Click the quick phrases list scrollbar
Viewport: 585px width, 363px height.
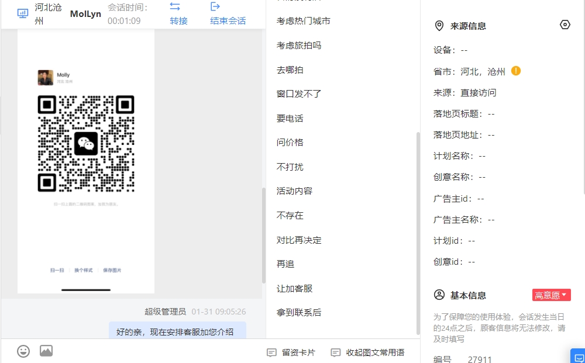(418, 233)
